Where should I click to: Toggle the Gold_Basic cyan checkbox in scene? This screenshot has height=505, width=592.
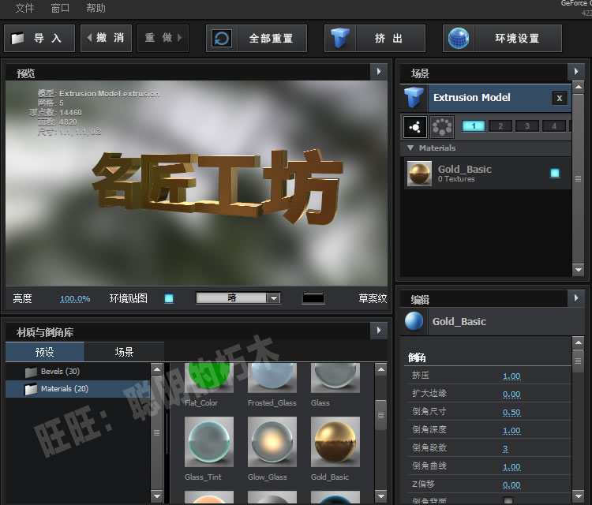click(555, 174)
